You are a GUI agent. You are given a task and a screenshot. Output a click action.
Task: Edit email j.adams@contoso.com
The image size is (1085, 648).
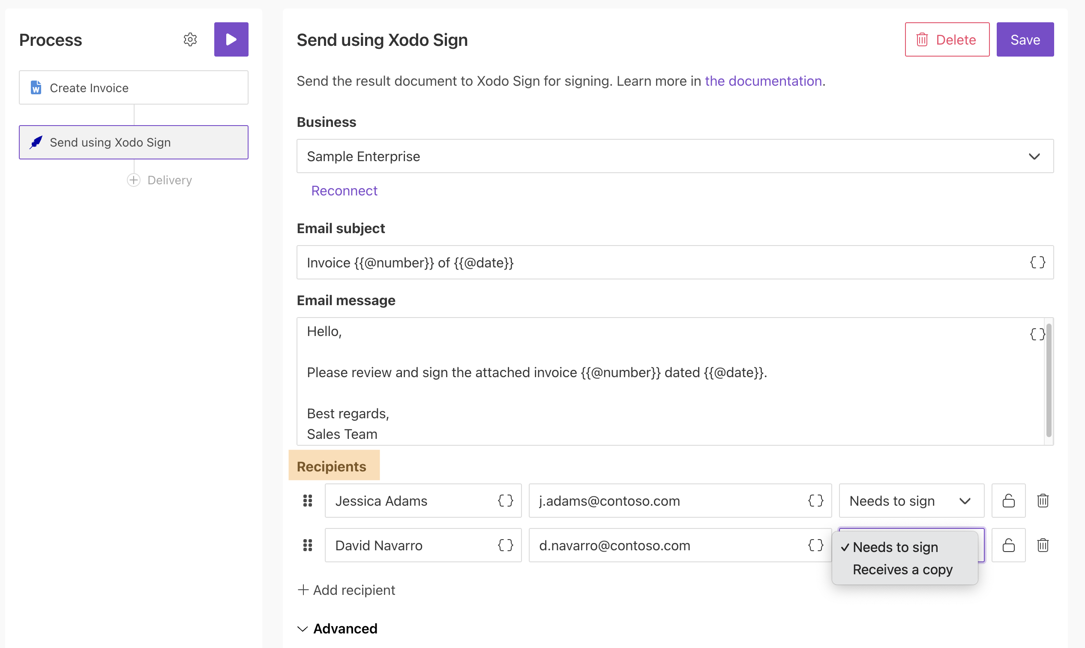(x=680, y=501)
